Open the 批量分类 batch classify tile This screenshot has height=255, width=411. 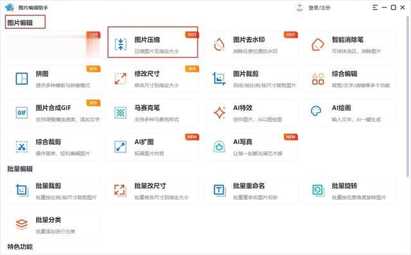(54, 225)
